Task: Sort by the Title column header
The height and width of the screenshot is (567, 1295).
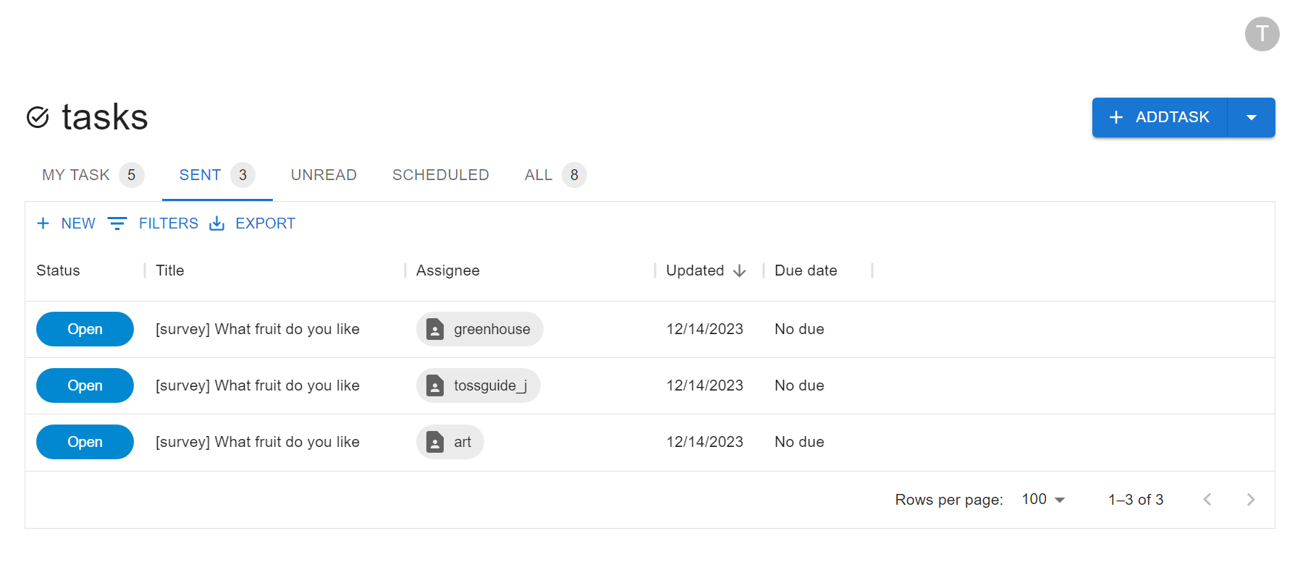Action: [x=170, y=270]
